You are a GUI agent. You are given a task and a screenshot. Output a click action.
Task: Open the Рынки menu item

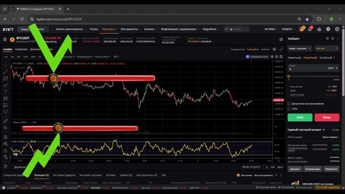click(x=94, y=29)
